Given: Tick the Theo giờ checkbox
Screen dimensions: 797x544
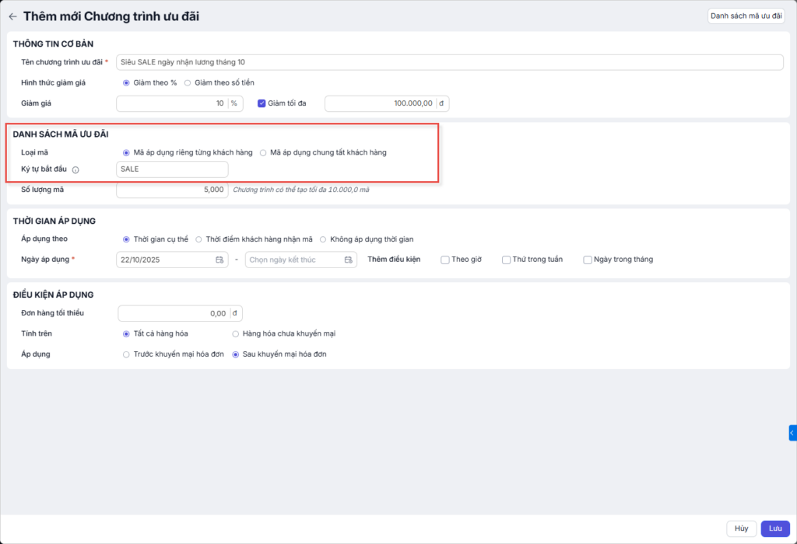Looking at the screenshot, I should click(x=445, y=260).
